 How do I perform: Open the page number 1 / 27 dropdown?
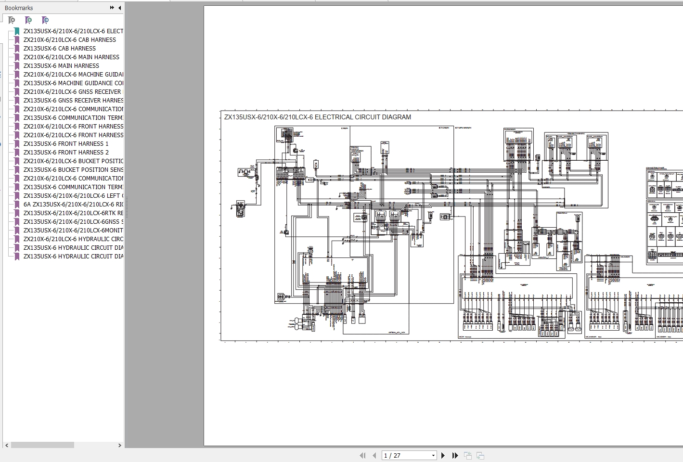(x=433, y=455)
